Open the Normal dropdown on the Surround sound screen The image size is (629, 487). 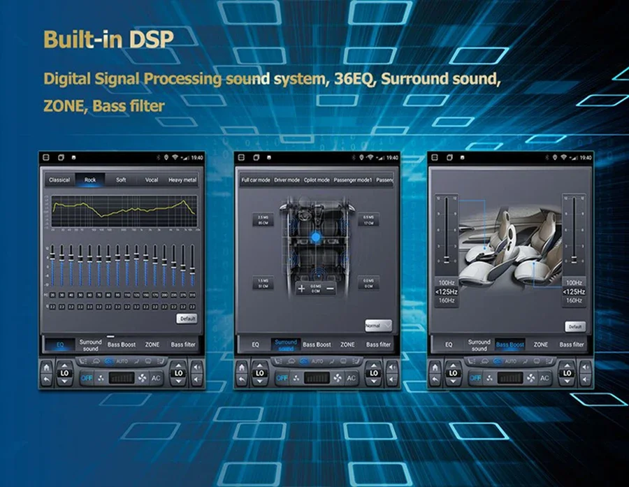tap(378, 326)
